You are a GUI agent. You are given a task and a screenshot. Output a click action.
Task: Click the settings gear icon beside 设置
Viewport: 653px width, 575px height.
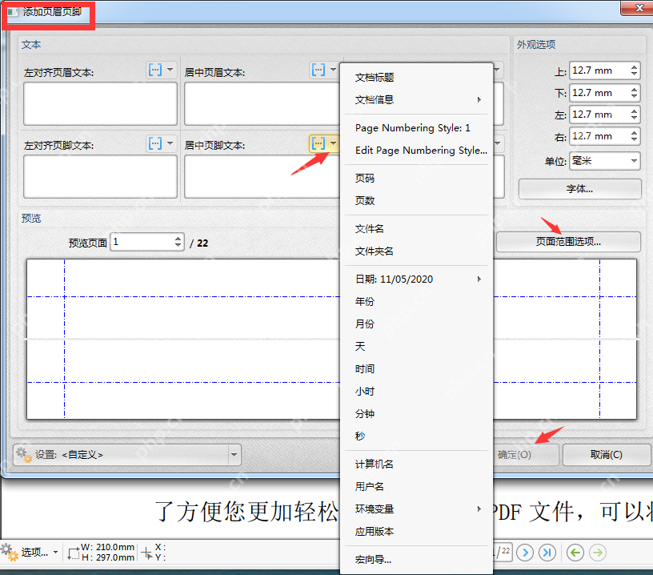pyautogui.click(x=24, y=455)
